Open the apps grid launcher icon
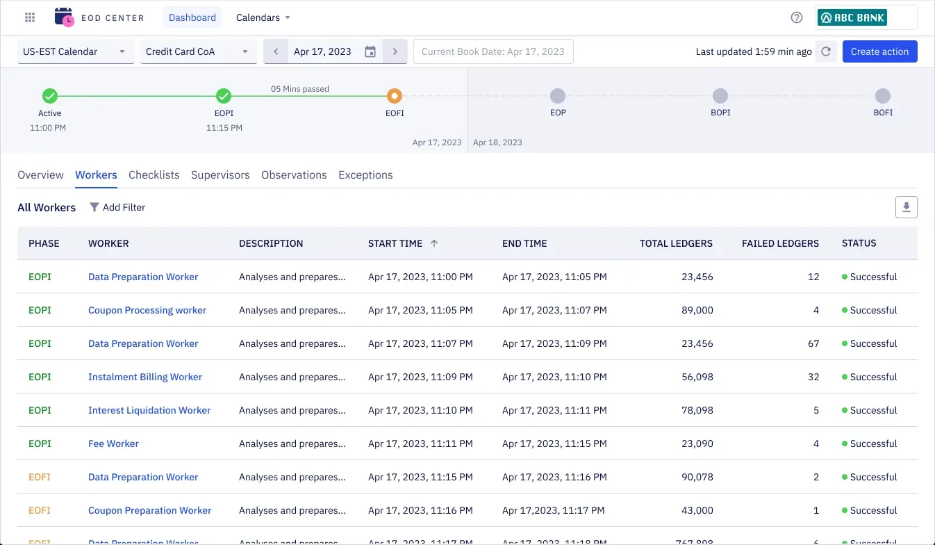The height and width of the screenshot is (545, 935). click(30, 17)
